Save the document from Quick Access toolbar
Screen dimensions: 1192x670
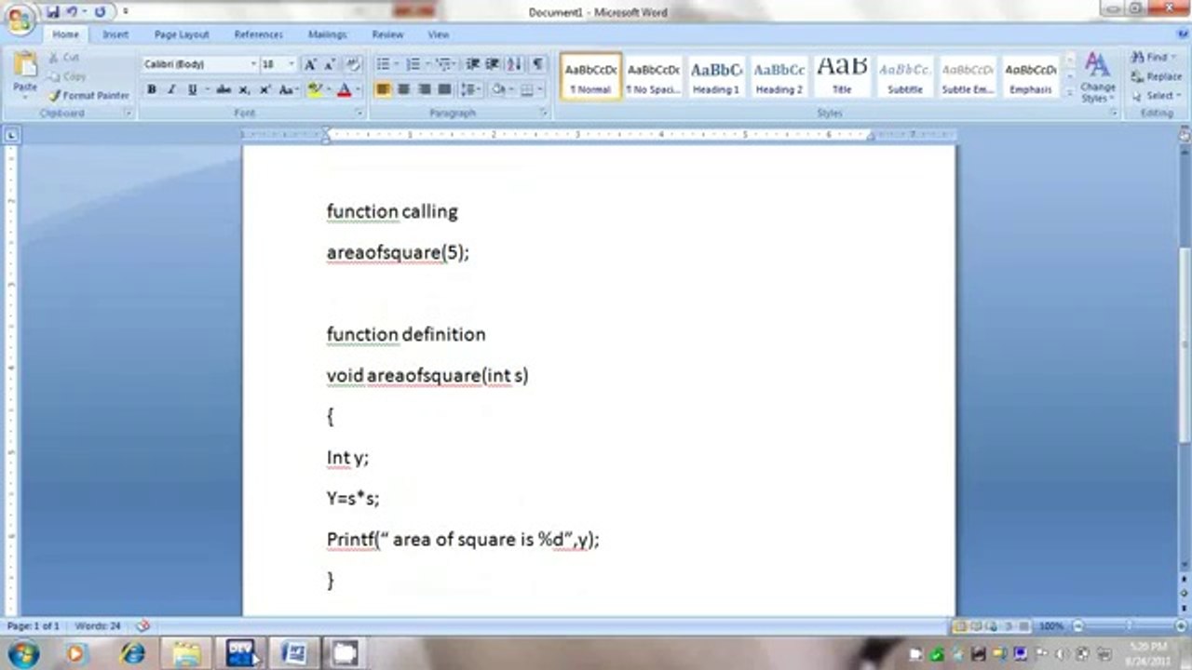(x=53, y=12)
